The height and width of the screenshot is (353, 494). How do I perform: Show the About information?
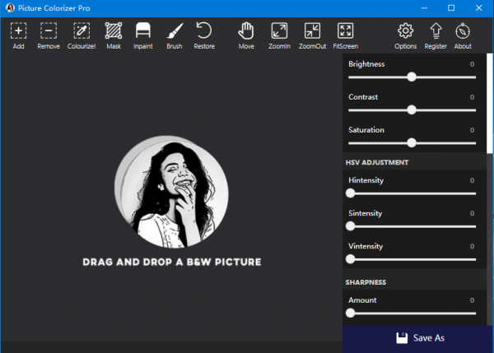tap(463, 31)
